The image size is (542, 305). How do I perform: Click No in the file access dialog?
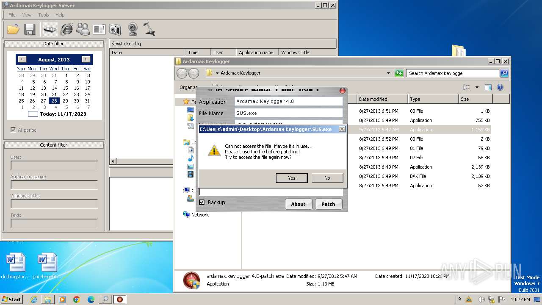click(327, 178)
